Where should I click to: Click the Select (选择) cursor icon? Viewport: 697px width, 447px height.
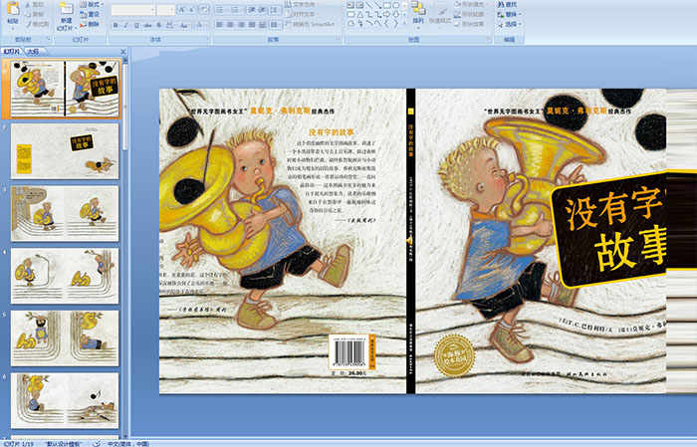point(501,24)
